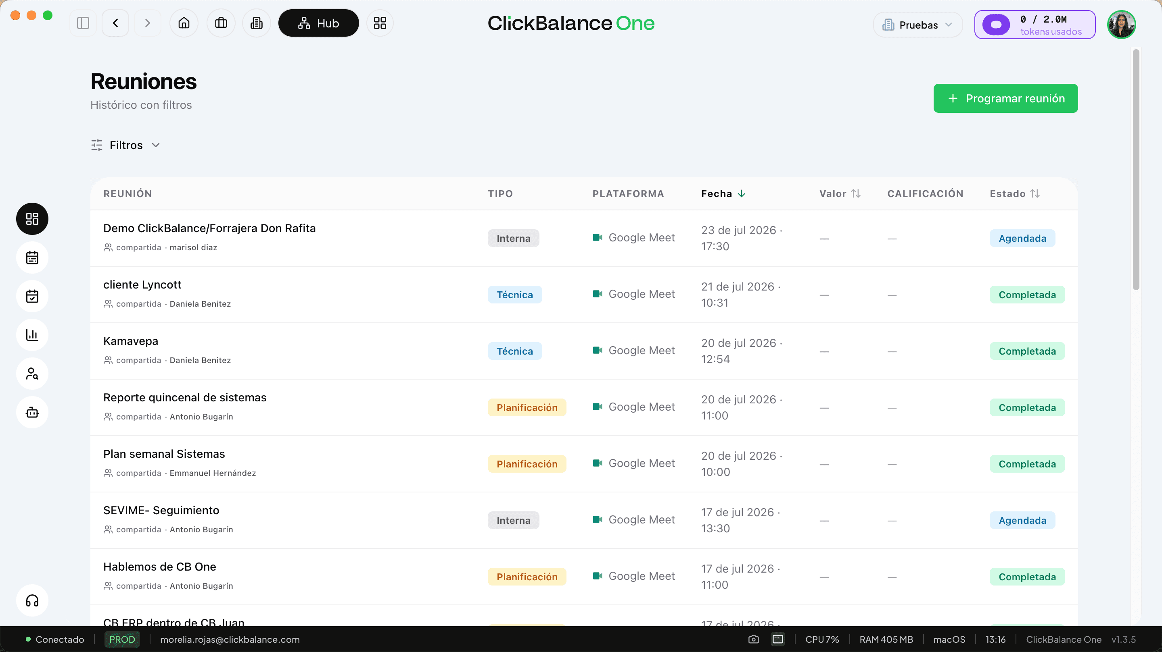Open the user search icon in left sidebar
The height and width of the screenshot is (652, 1162).
32,374
